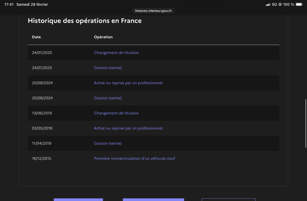Click the middle purple button at bottom

[x=153, y=199]
